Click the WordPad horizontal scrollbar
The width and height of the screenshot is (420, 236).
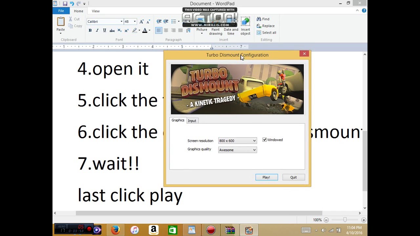point(199,213)
